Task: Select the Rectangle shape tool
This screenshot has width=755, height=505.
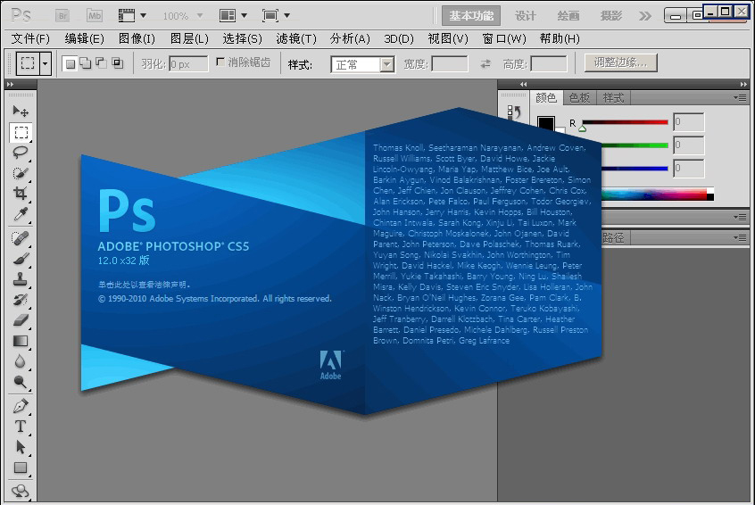Action: coord(21,468)
